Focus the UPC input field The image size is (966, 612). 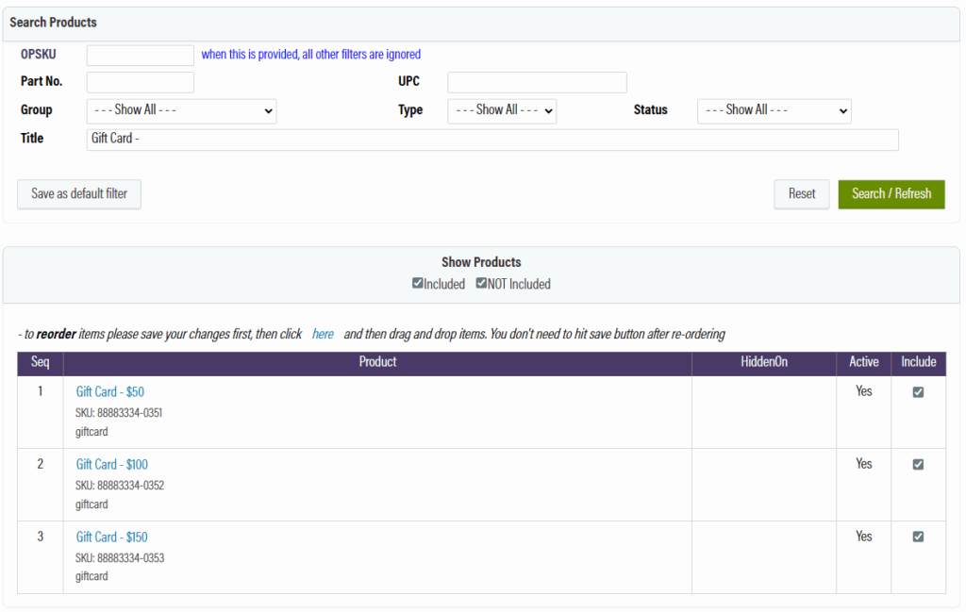click(x=537, y=82)
